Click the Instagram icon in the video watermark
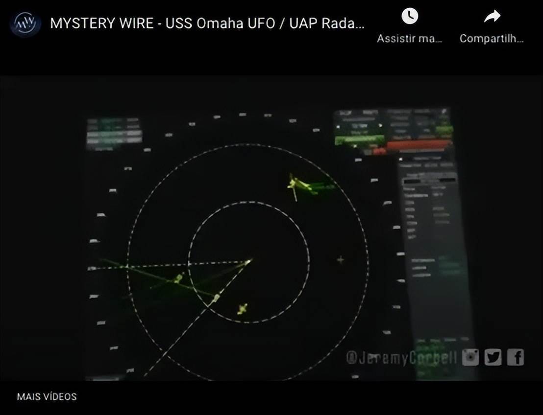The height and width of the screenshot is (415, 543). [470, 357]
